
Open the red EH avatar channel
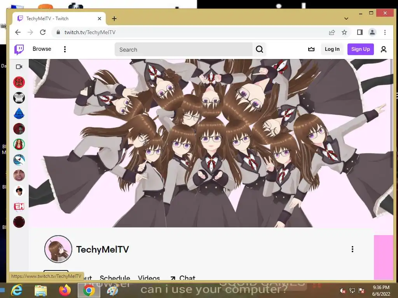[19, 206]
